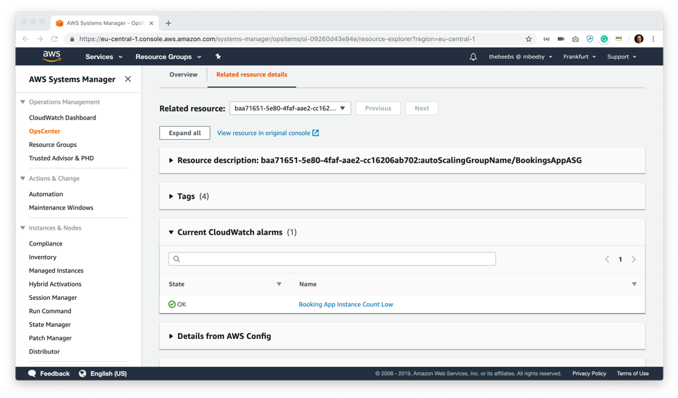Open Maintenance Windows in sidebar
The width and height of the screenshot is (678, 398).
[x=61, y=207]
